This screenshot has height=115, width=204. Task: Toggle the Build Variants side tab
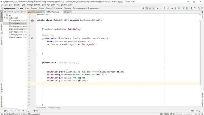point(2,102)
